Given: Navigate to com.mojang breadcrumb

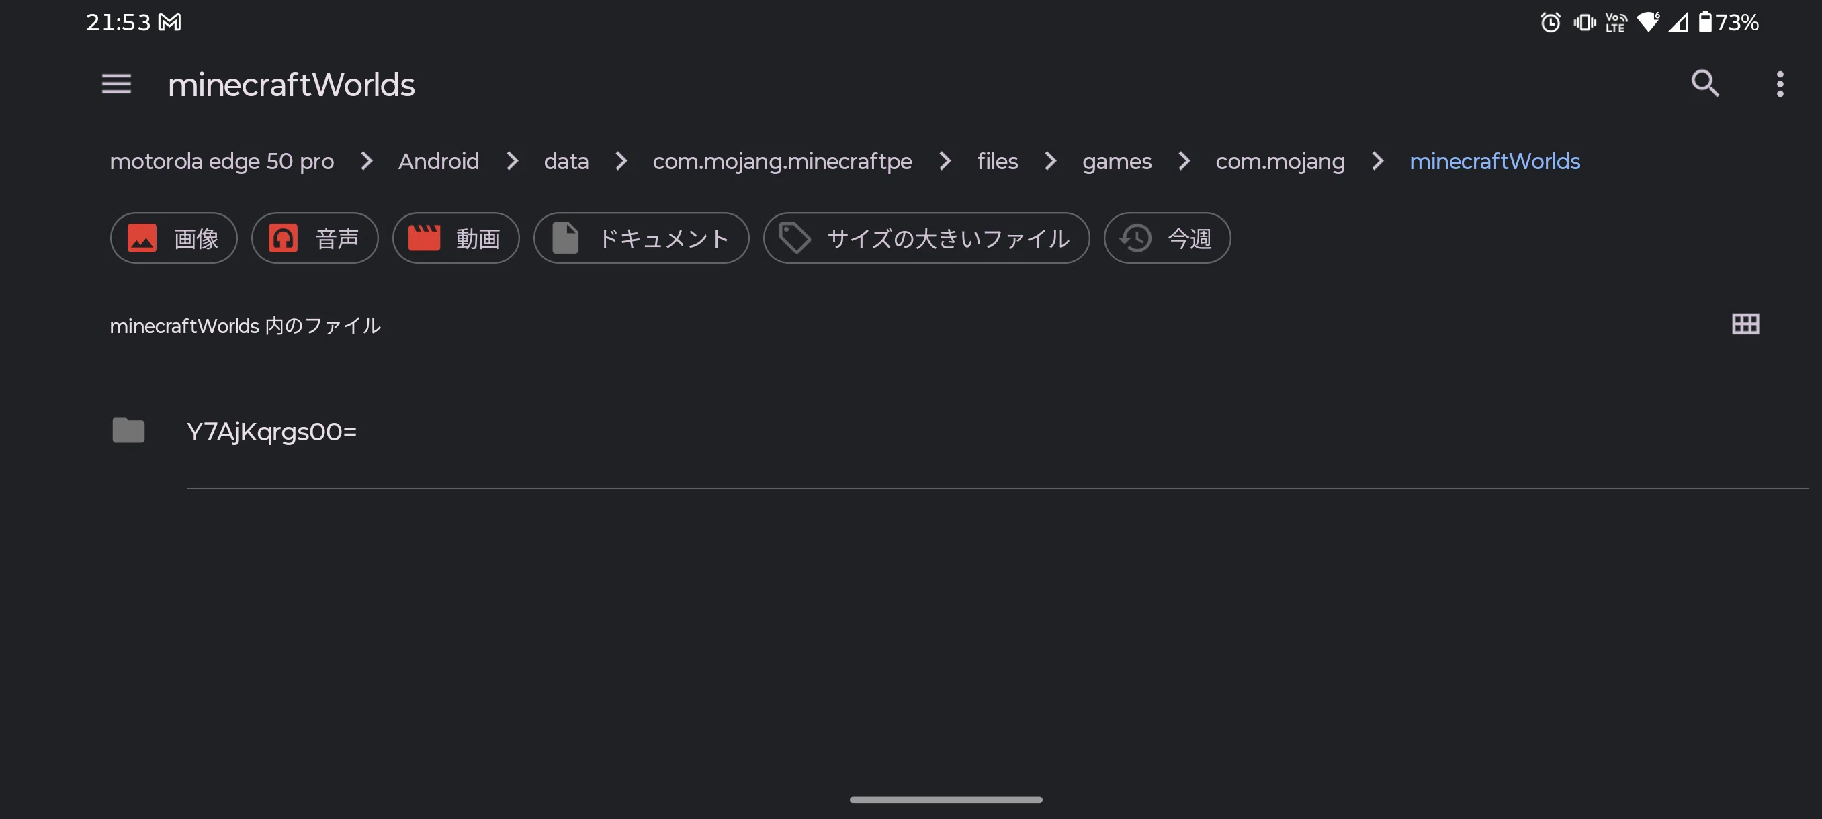Looking at the screenshot, I should [x=1281, y=161].
